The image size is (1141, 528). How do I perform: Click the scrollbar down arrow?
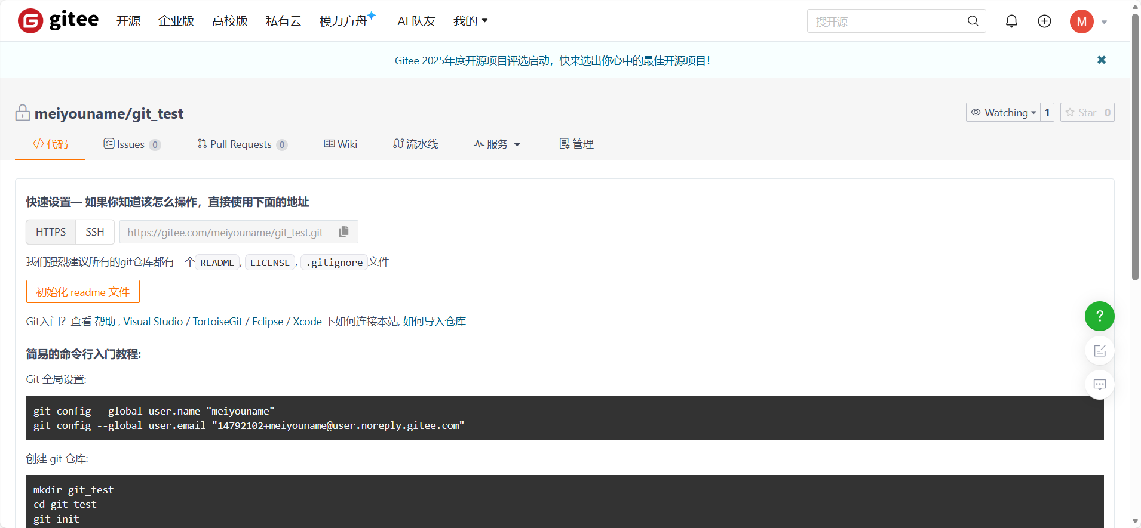1135,522
